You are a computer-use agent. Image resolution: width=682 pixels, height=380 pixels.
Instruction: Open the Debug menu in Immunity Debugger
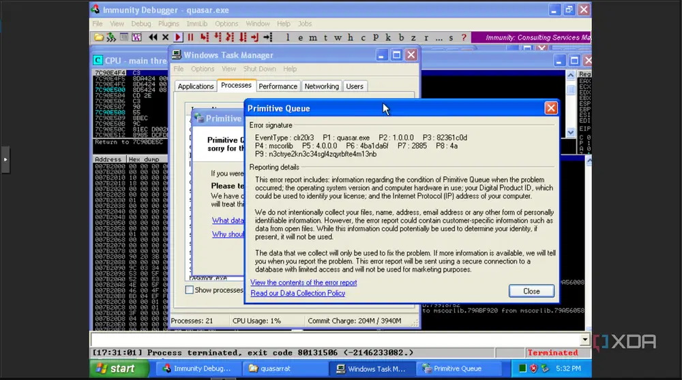(x=141, y=23)
